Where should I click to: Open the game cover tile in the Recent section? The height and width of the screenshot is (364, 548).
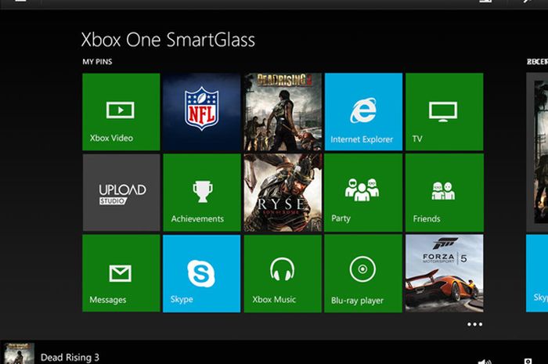pyautogui.click(x=537, y=152)
